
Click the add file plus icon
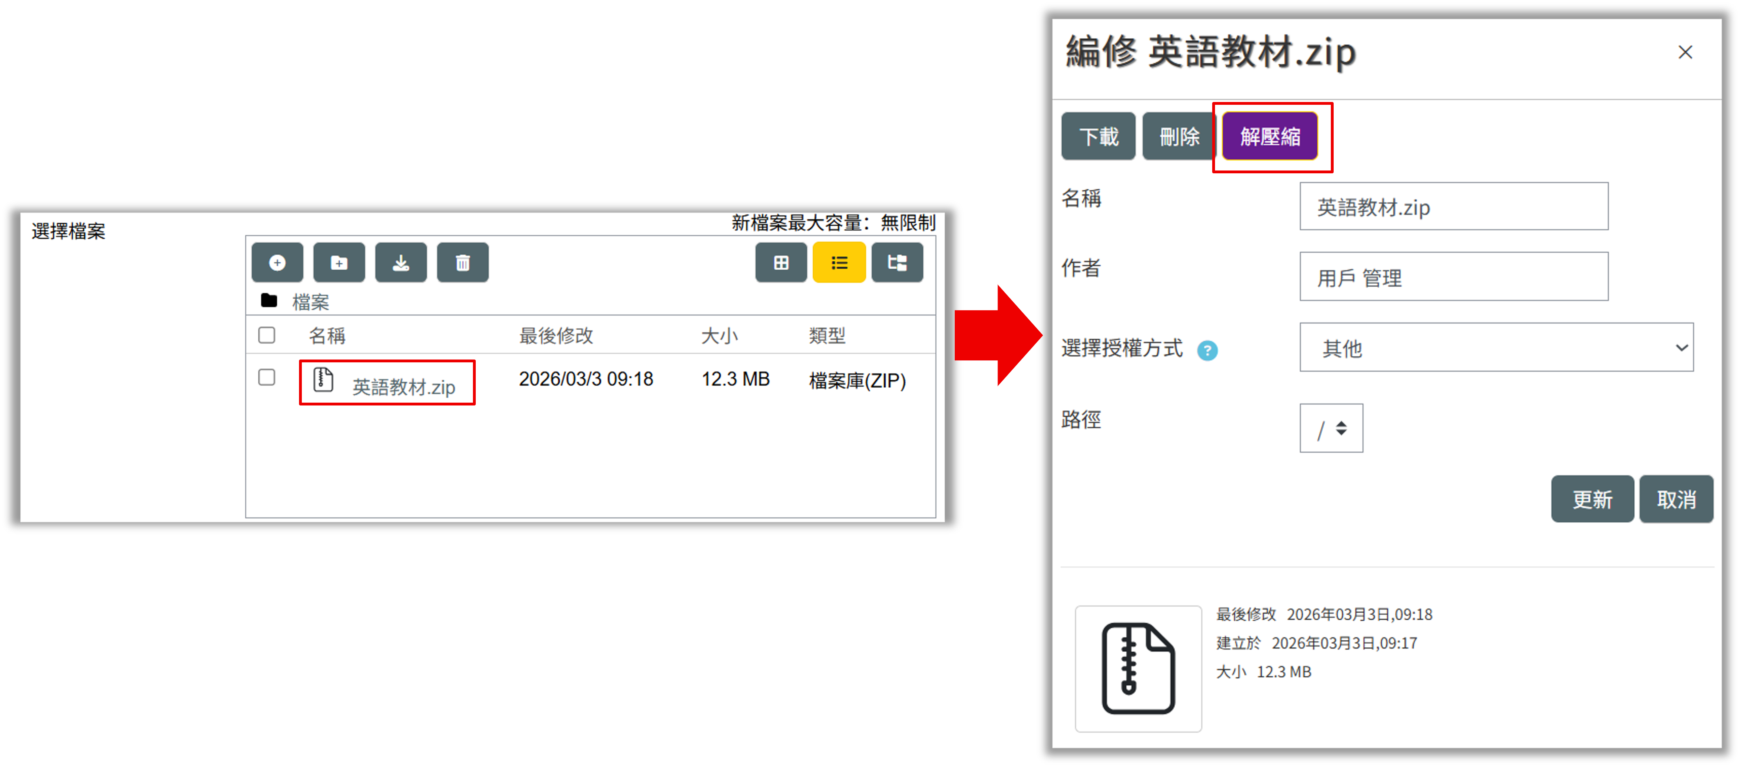click(x=277, y=262)
